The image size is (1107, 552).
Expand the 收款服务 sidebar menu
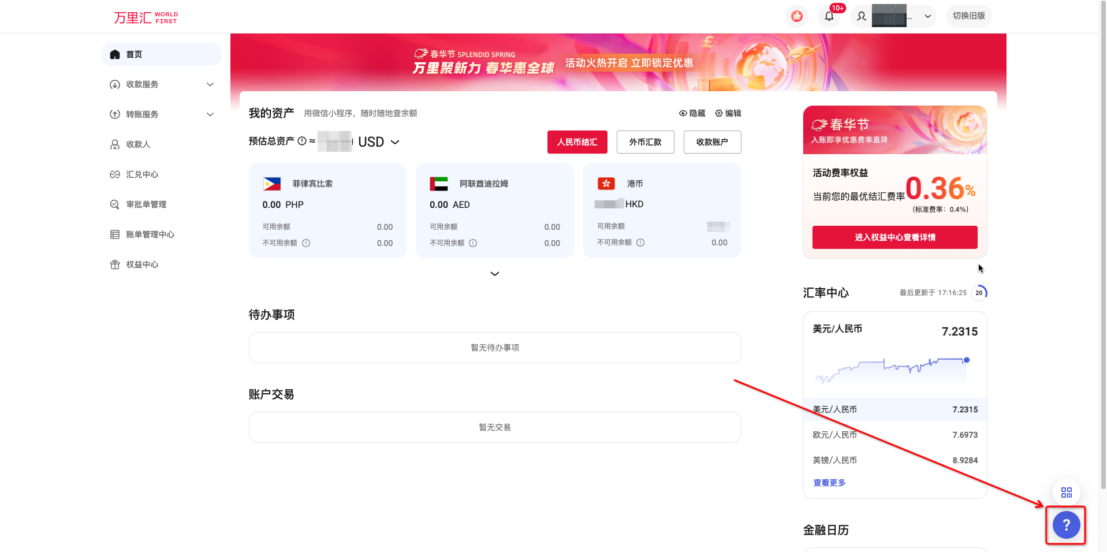[x=161, y=84]
